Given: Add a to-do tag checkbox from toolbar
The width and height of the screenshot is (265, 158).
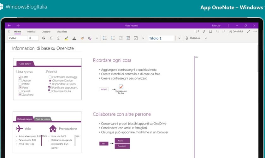Looking at the screenshot, I should pos(136,38).
